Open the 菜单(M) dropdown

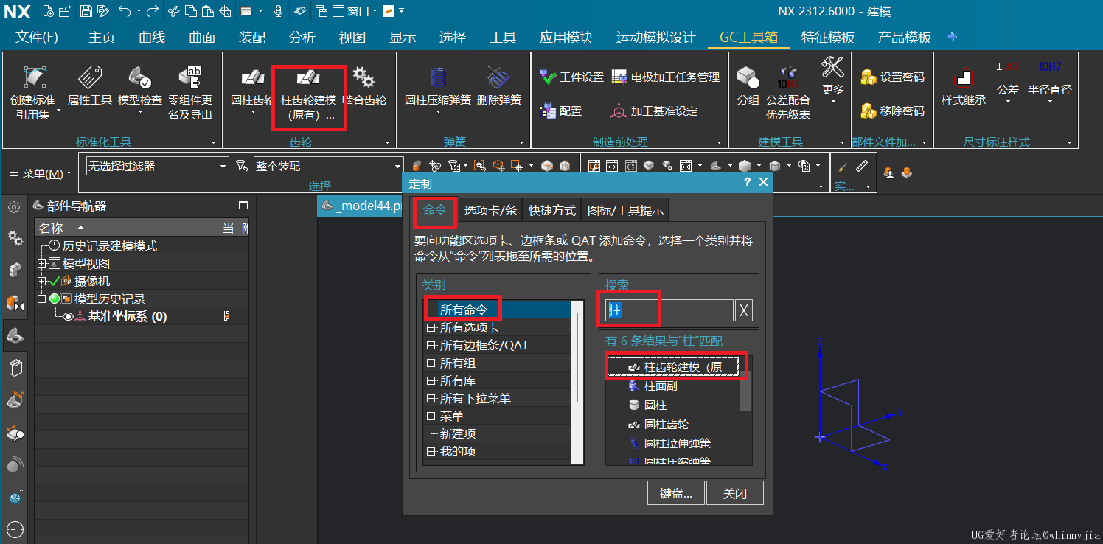tap(41, 173)
